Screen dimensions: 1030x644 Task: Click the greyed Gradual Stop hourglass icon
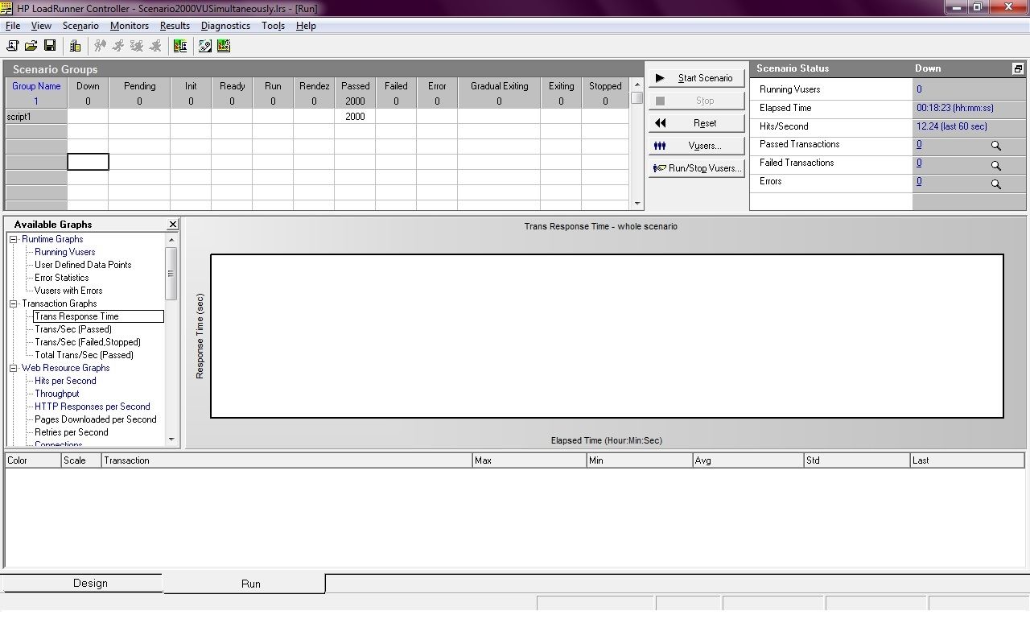(138, 46)
